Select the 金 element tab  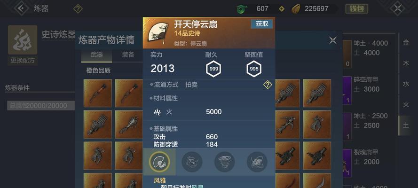406,43
